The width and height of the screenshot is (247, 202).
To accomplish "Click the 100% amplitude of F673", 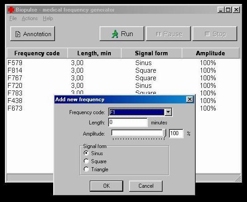I will pyautogui.click(x=208, y=108).
